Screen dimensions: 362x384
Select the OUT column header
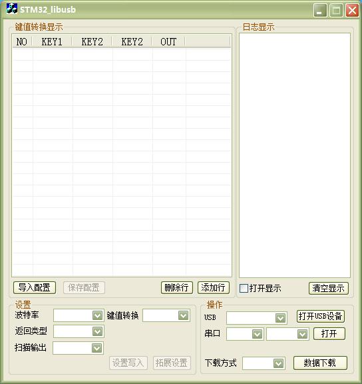(168, 41)
